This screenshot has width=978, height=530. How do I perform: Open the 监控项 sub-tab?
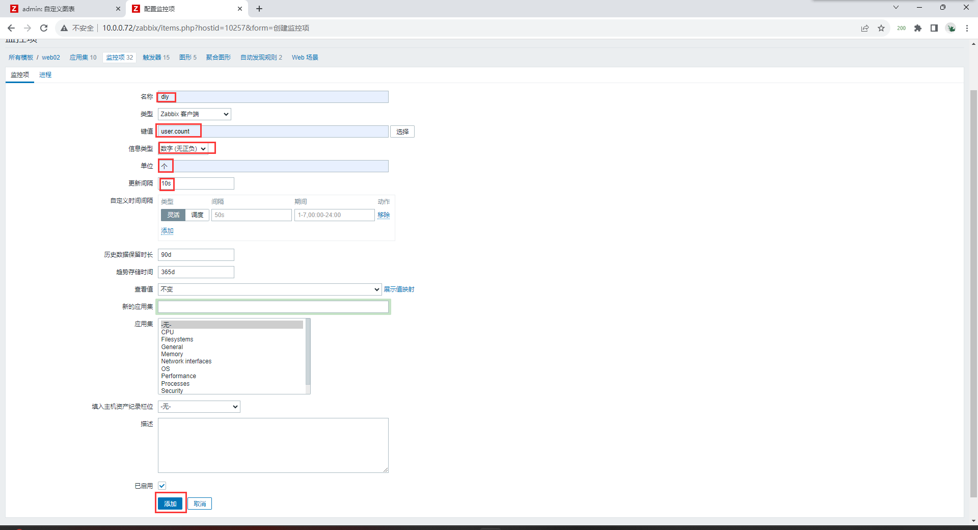(x=20, y=75)
